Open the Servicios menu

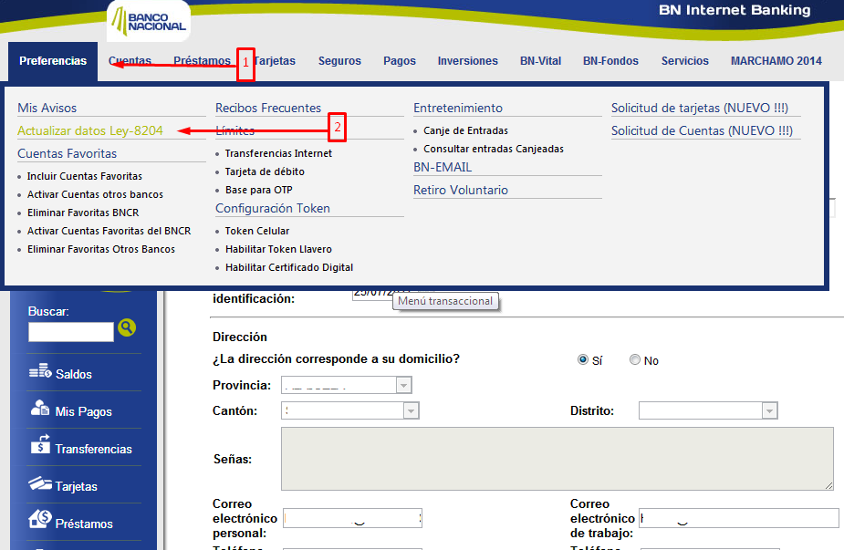[x=684, y=61]
